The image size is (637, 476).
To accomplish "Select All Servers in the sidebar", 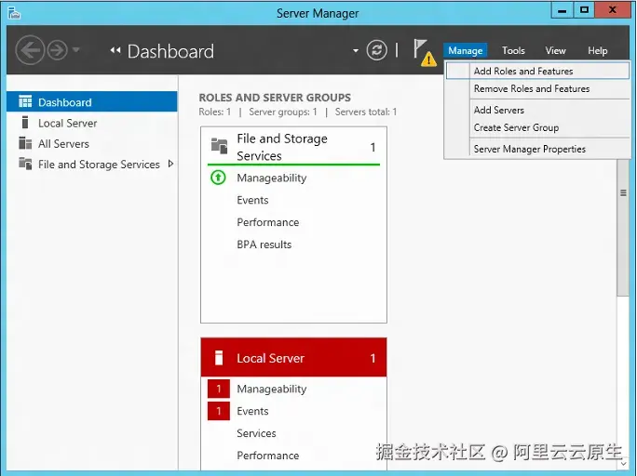I will pos(92,143).
